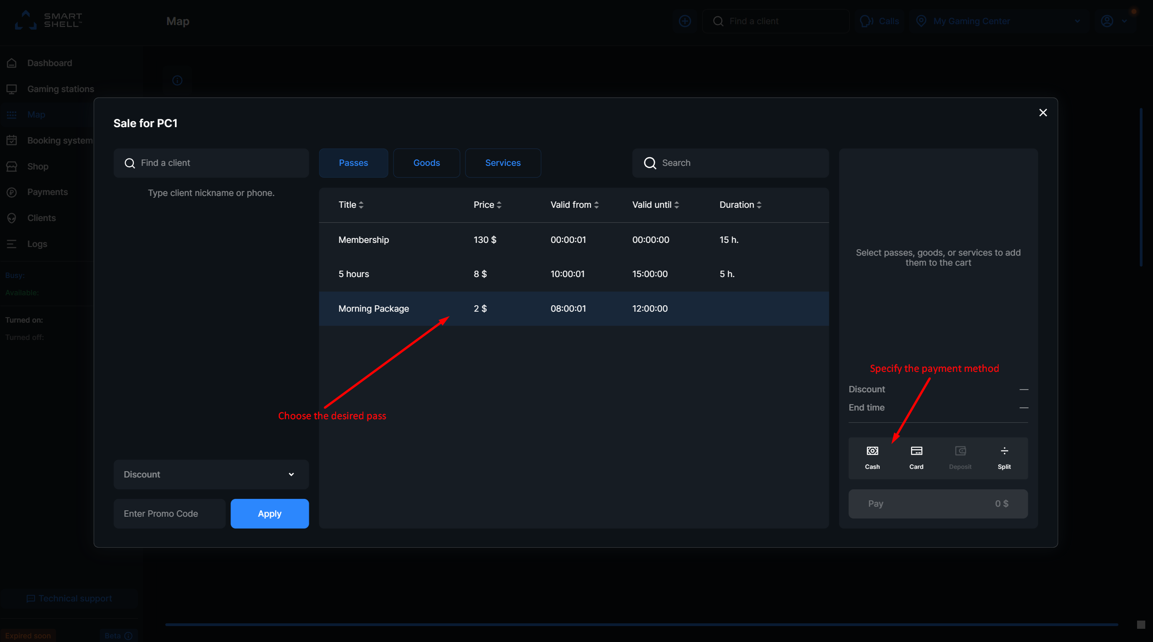Switch to the Goods tab
Image resolution: width=1153 pixels, height=642 pixels.
(x=426, y=163)
